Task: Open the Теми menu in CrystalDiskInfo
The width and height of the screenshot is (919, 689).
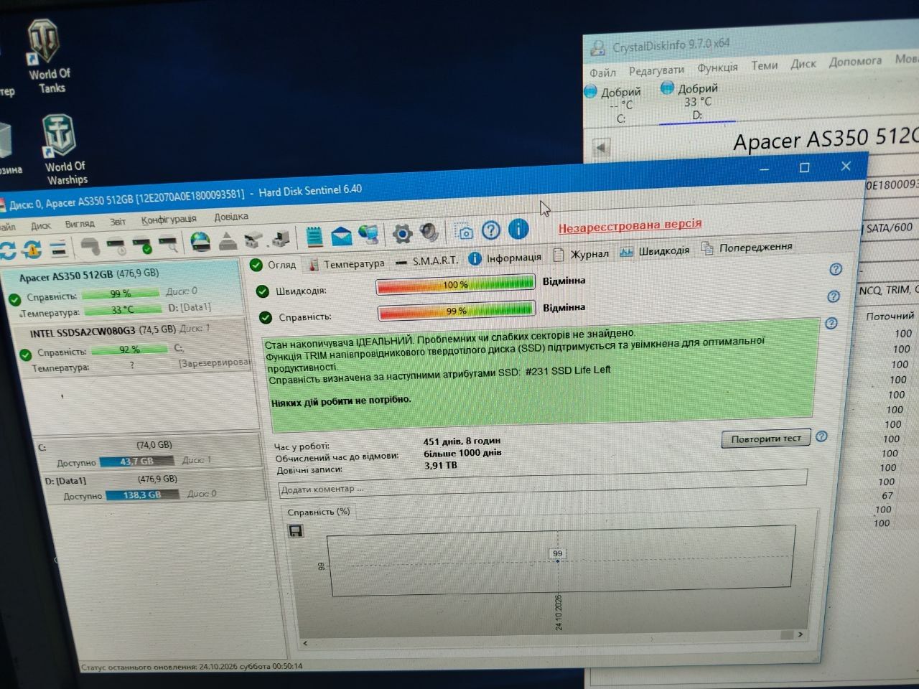Action: click(764, 65)
